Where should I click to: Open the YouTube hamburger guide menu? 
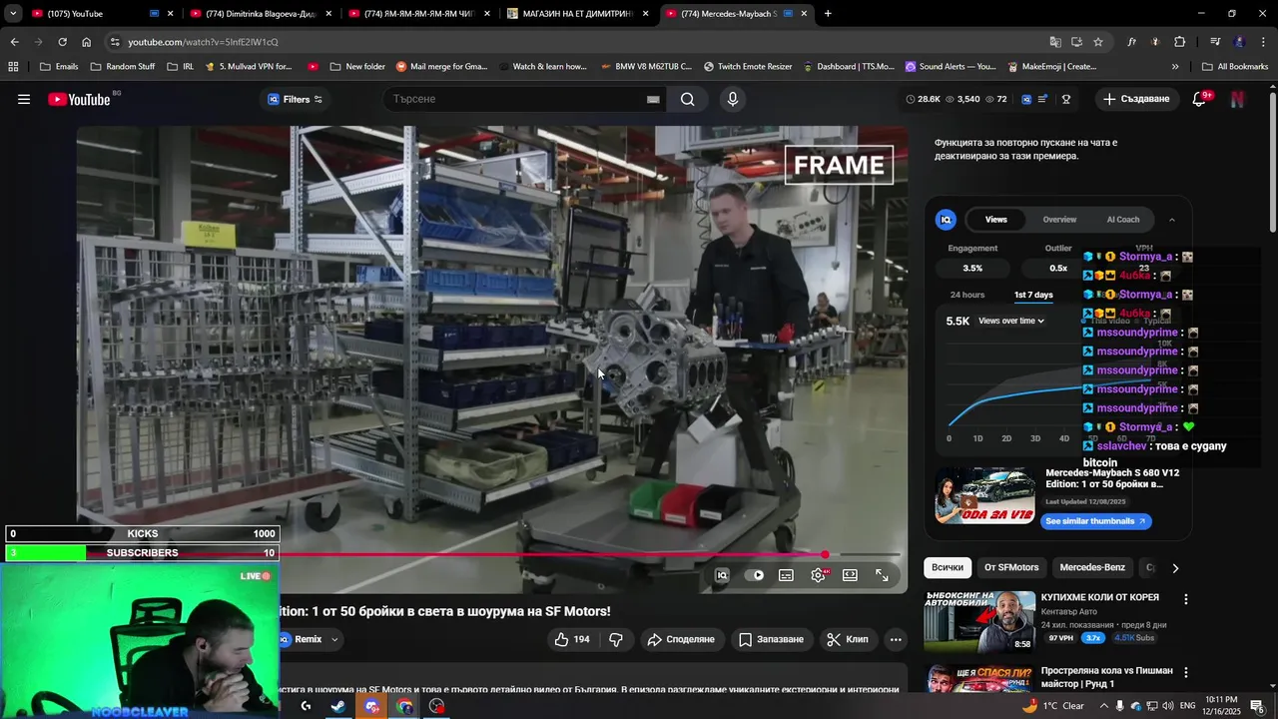24,99
